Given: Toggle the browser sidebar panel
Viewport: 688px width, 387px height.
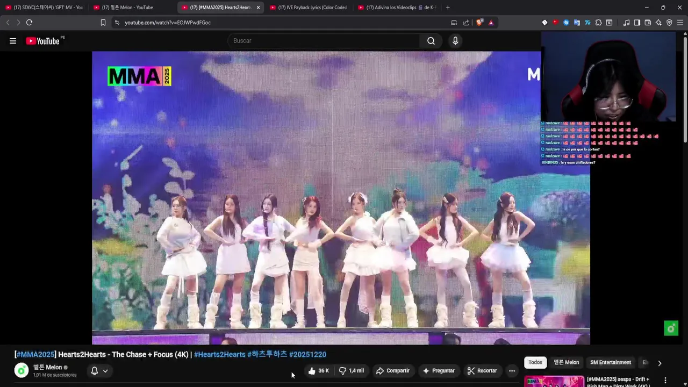Looking at the screenshot, I should (x=637, y=23).
